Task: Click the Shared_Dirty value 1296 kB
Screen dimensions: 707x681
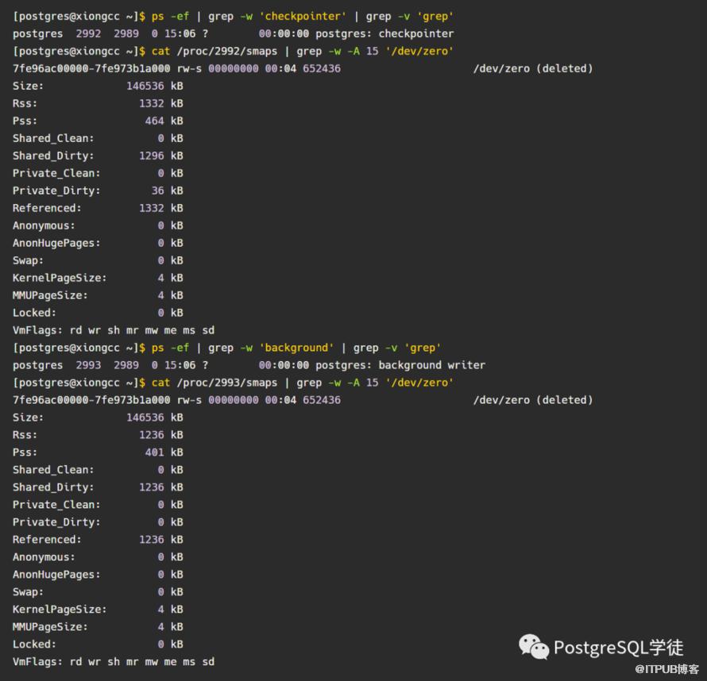Action: 160,156
